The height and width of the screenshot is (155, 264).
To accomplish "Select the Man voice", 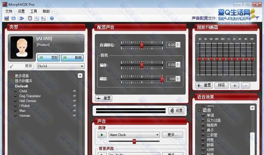I will point(23,110).
